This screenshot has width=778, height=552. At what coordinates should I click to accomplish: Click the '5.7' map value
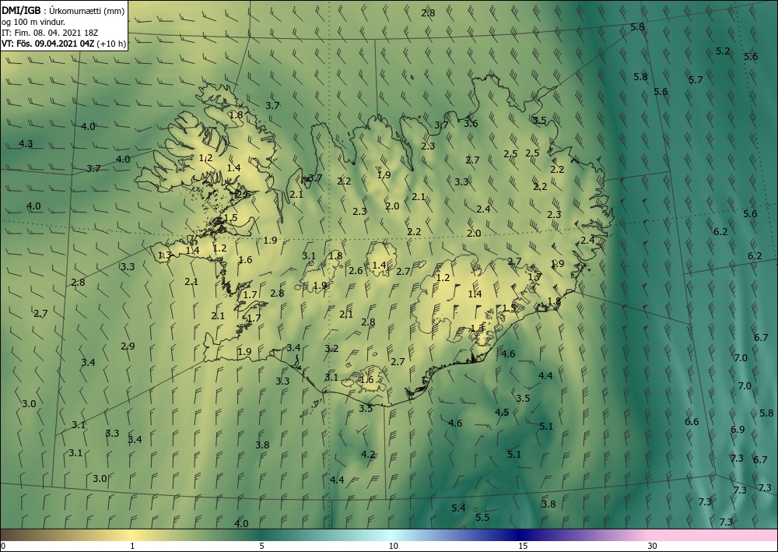696,80
